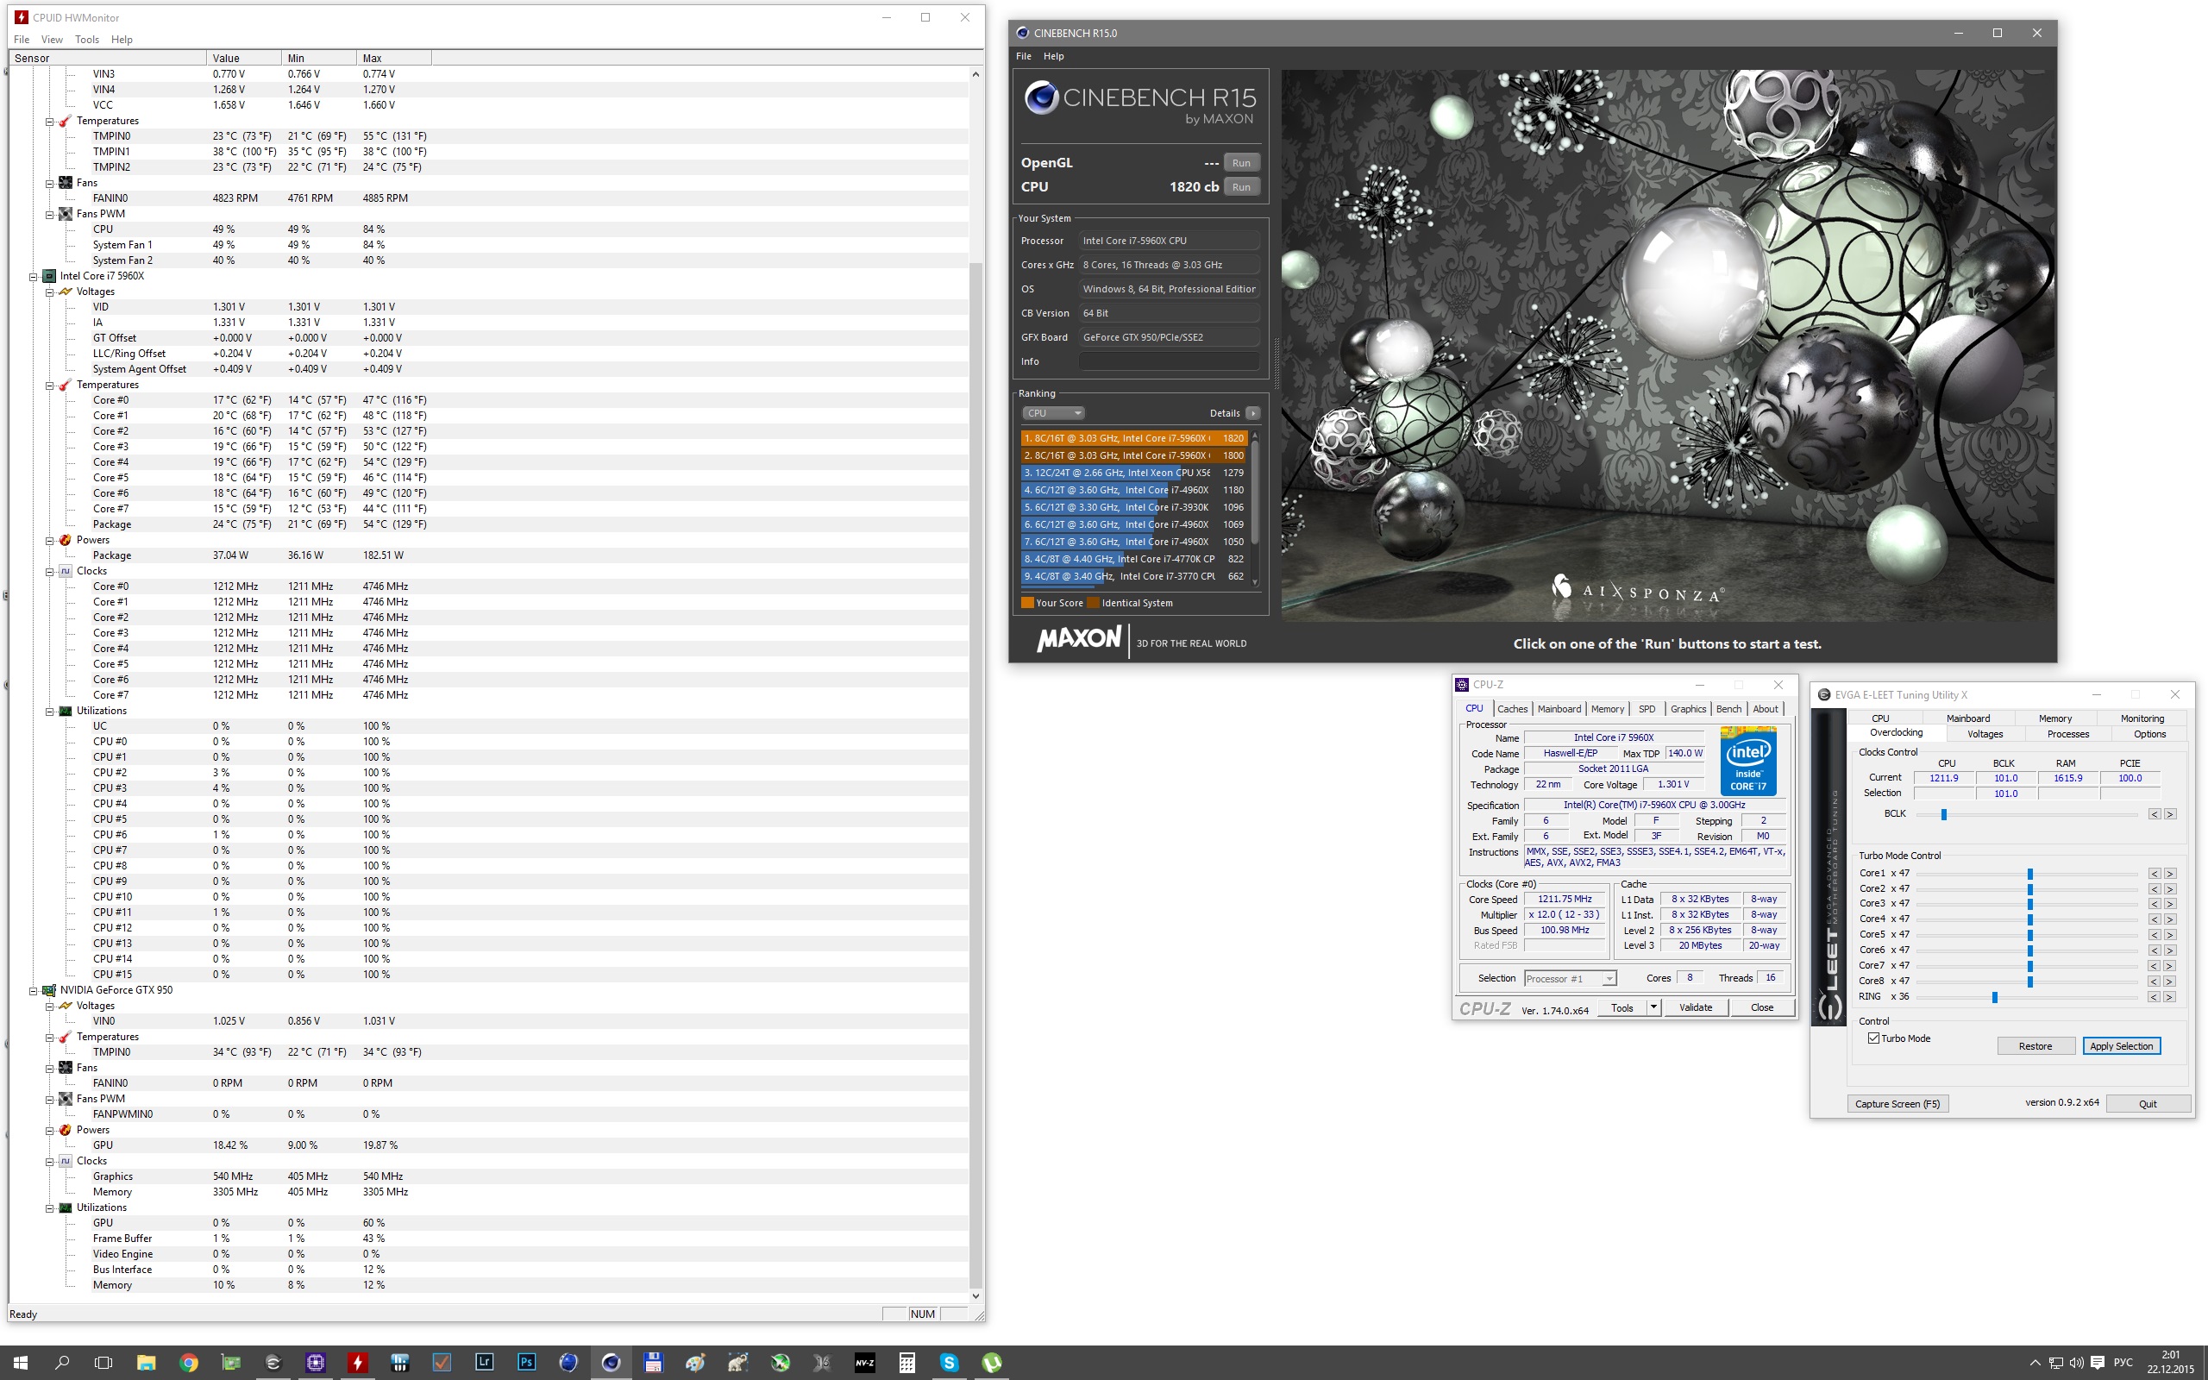Open the paint palette app on taskbar
Screen dimensions: 2208x1380
click(695, 1363)
